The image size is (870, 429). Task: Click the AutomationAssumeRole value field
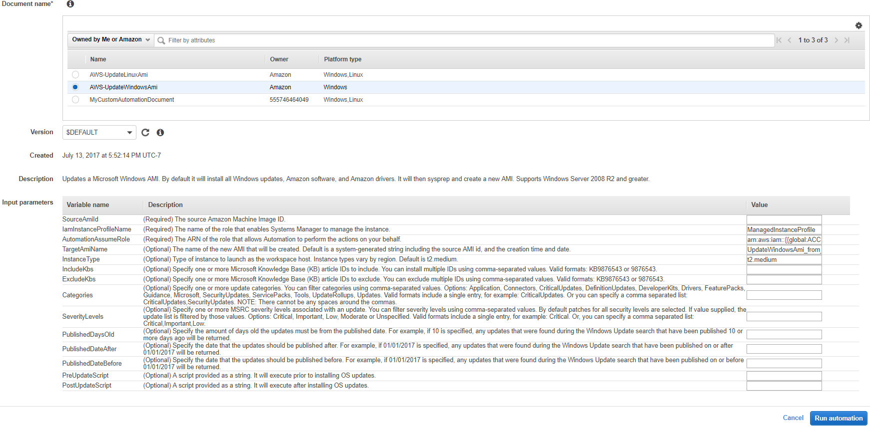(784, 240)
